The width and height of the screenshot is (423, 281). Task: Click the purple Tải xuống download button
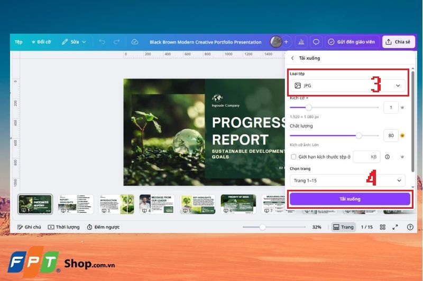coord(350,199)
